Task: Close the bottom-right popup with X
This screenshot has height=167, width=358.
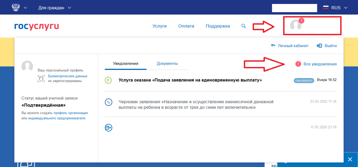Action: [350, 160]
